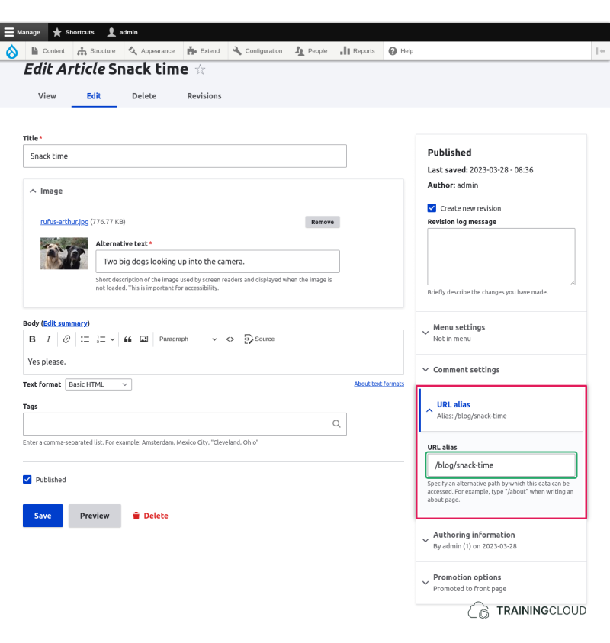Click inside the Body text area
Screen dimensions: 610x643
coord(213,362)
